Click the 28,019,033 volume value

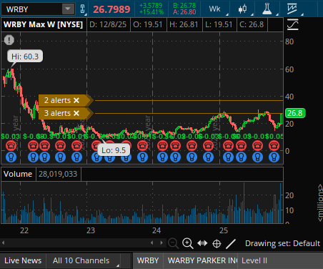coord(58,174)
